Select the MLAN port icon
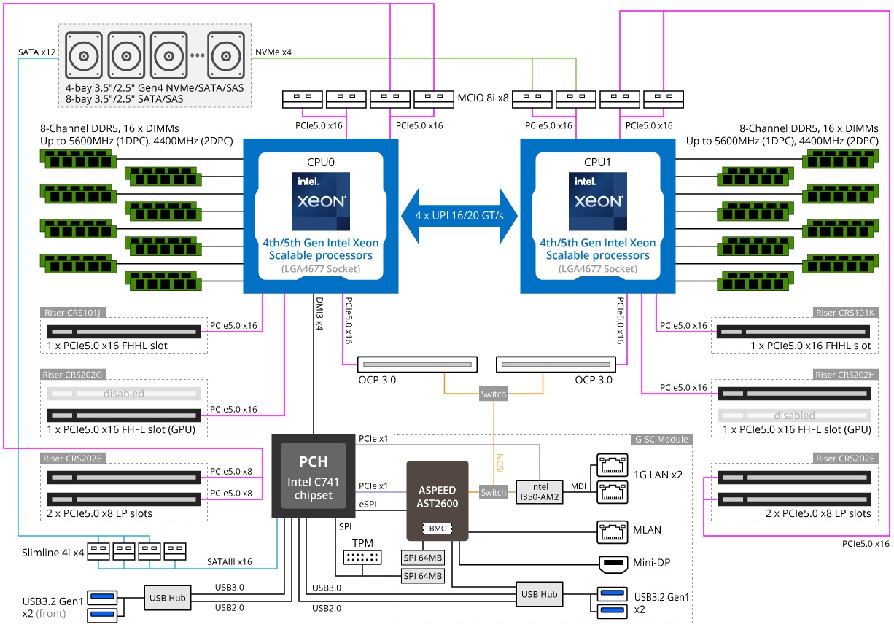Viewport: 894px width, 635px height. (611, 531)
